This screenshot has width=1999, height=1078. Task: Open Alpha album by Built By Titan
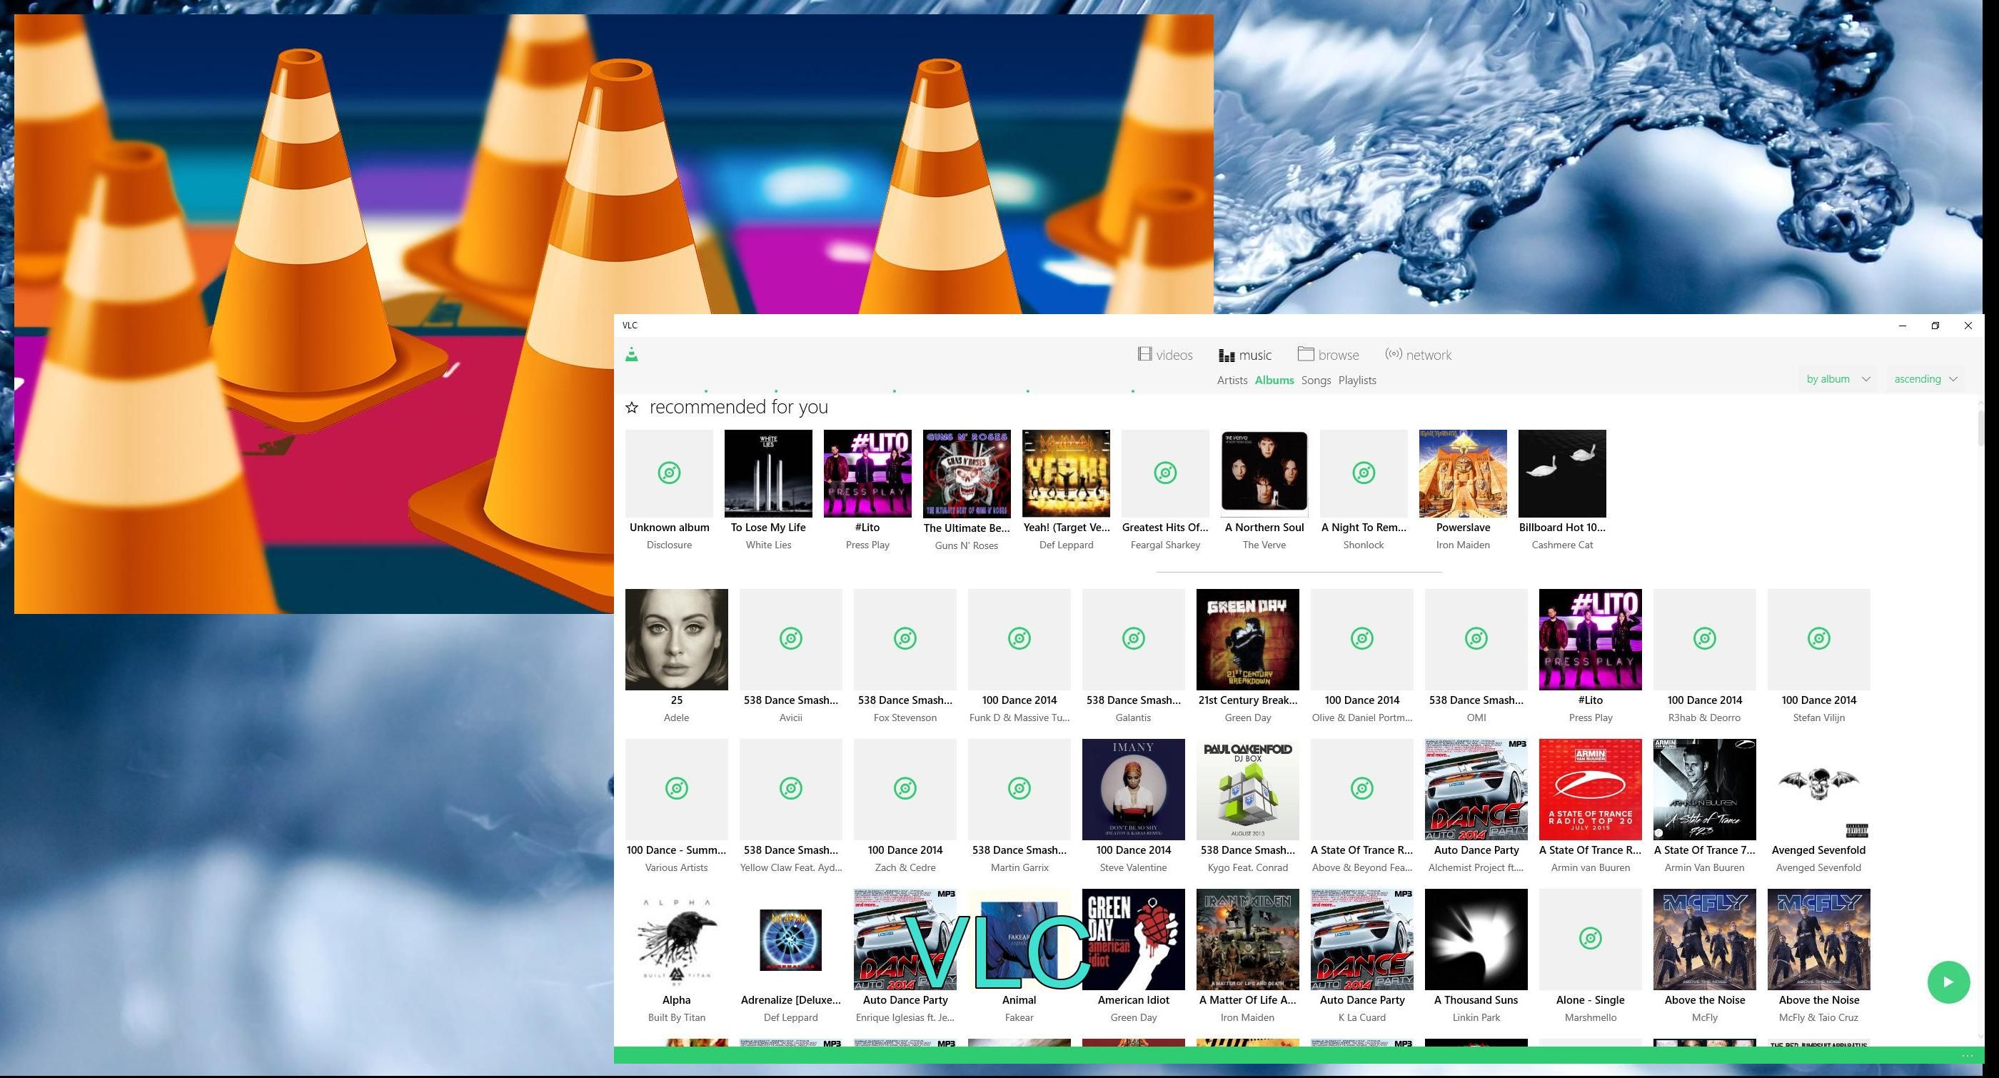click(x=677, y=939)
